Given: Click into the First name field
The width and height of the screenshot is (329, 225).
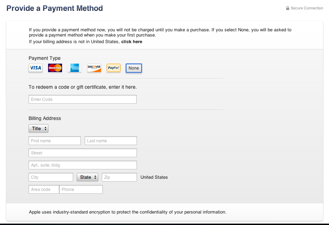Looking at the screenshot, I should click(x=55, y=141).
